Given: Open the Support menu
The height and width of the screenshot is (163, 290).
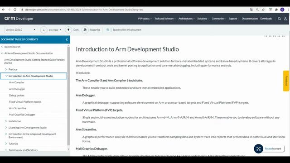Looking at the screenshot, I should coord(234,19).
